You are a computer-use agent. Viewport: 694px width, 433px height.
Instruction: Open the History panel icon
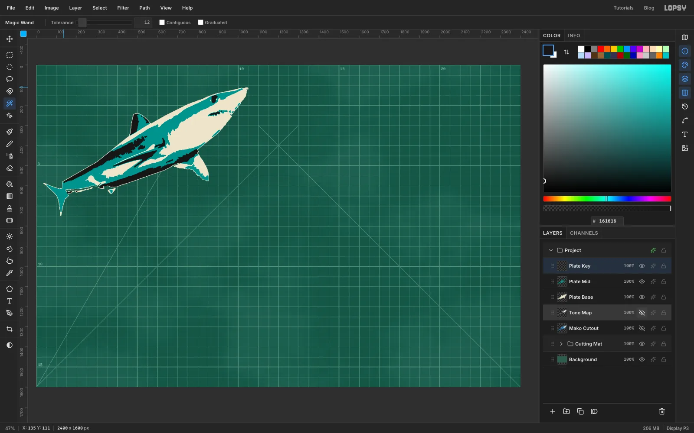point(685,107)
